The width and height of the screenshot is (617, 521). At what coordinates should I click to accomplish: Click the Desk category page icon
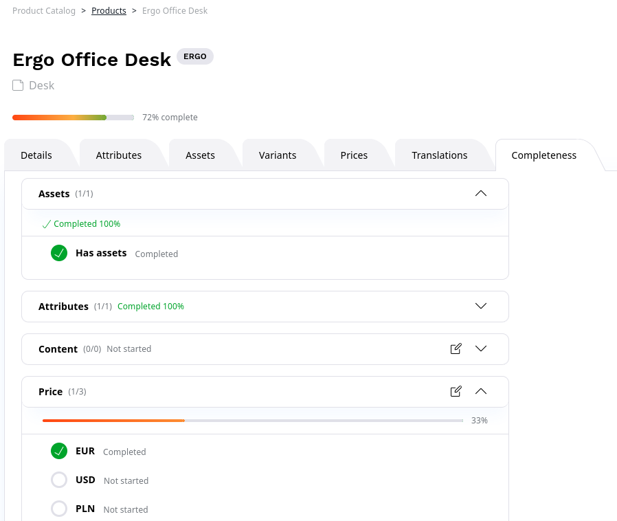[17, 85]
